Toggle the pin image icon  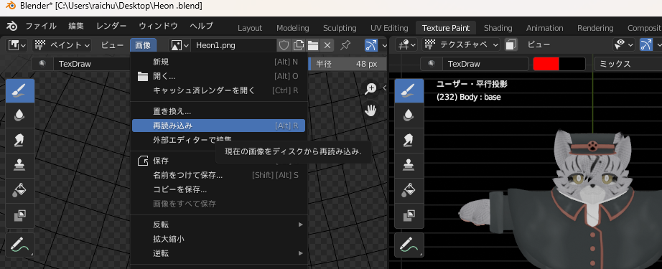coord(345,45)
